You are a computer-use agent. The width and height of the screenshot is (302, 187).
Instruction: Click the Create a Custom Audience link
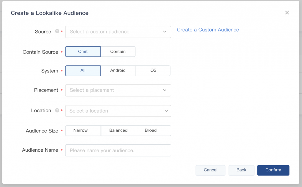208,30
